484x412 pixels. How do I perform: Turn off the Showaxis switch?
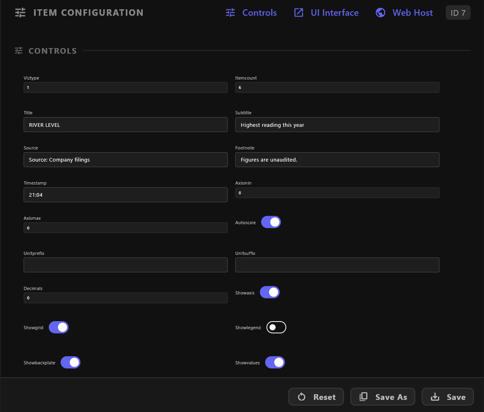[270, 292]
